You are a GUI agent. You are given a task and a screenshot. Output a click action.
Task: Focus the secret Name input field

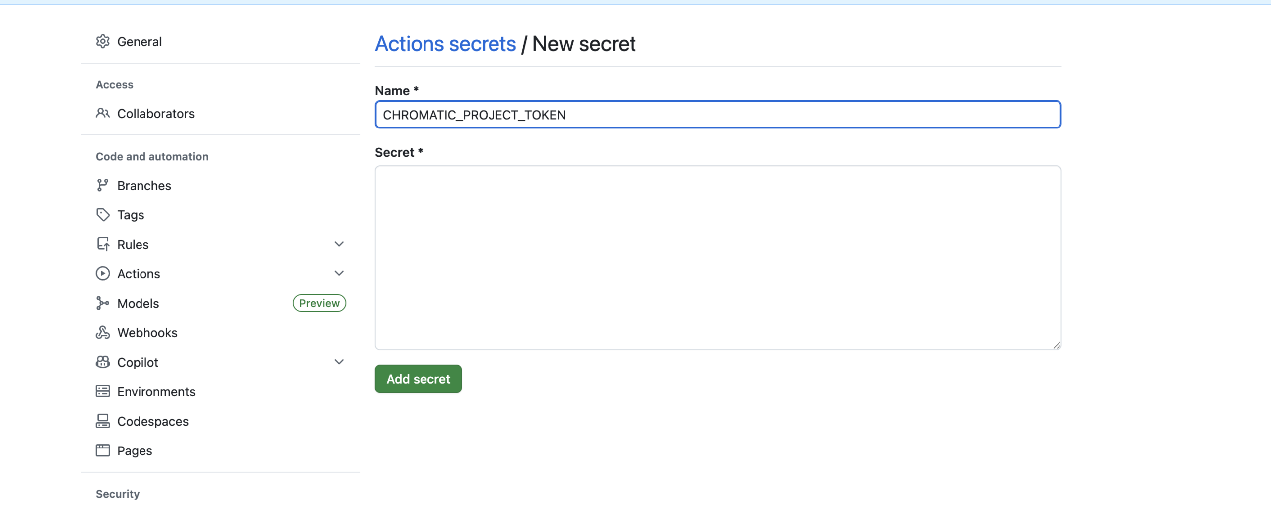pyautogui.click(x=717, y=115)
